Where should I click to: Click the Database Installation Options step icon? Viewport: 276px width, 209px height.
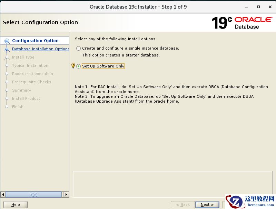(7, 49)
